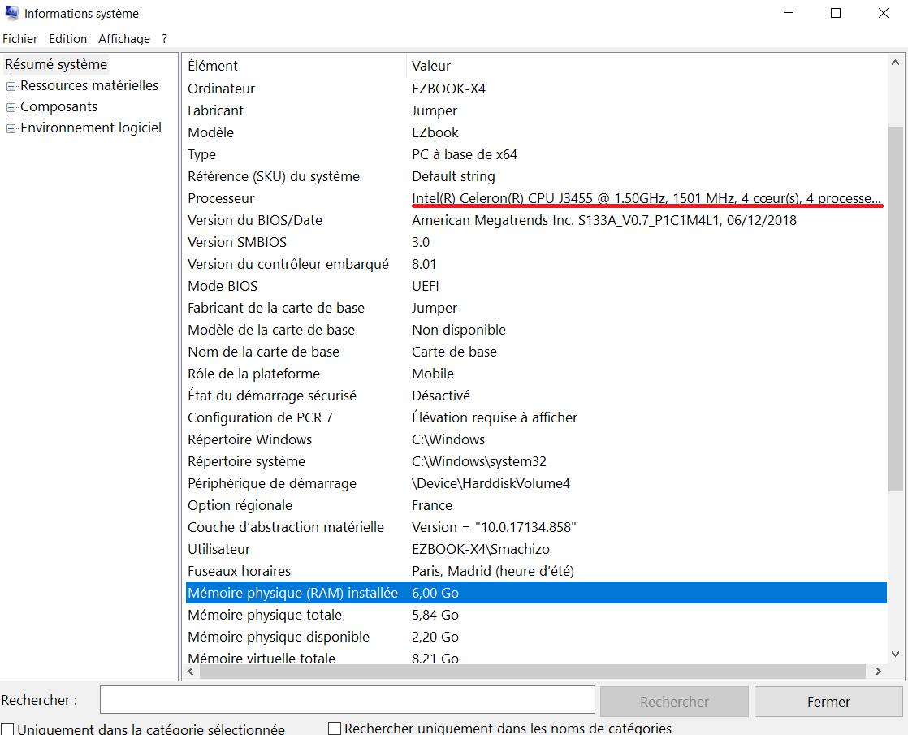Click the Informations système title bar icon
This screenshot has width=908, height=735.
click(x=11, y=13)
